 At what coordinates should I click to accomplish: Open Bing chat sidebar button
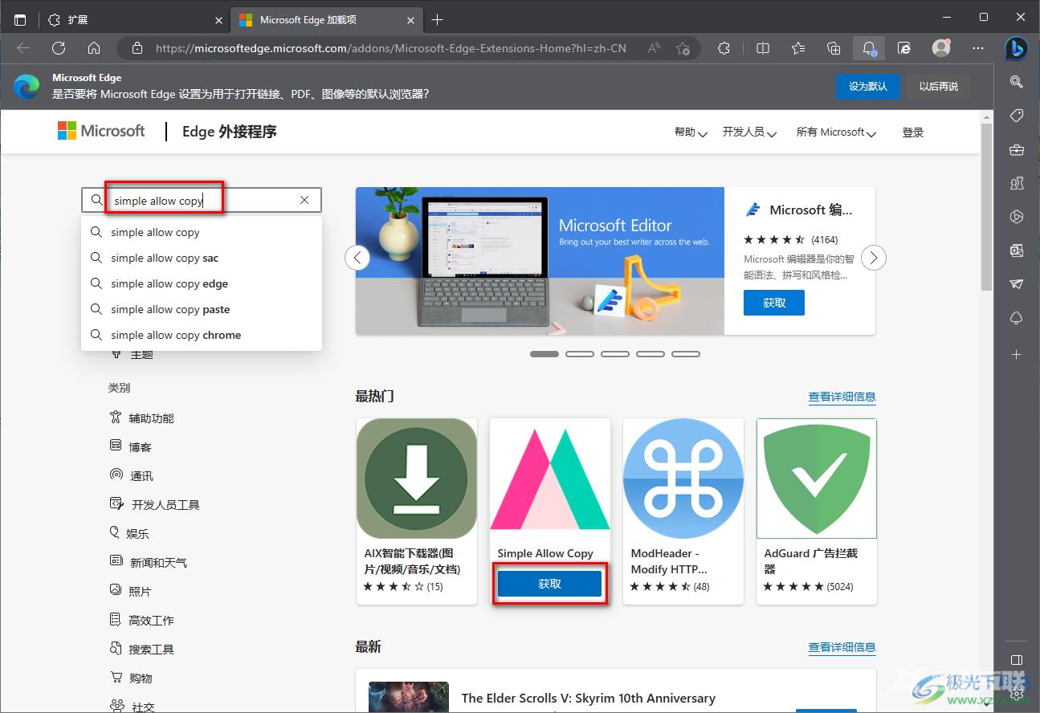click(x=1016, y=48)
